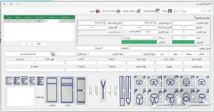Screen dimensions: 214x112
Task: Click the printer icon beside طباعة المقاسات
Action: pos(53,54)
